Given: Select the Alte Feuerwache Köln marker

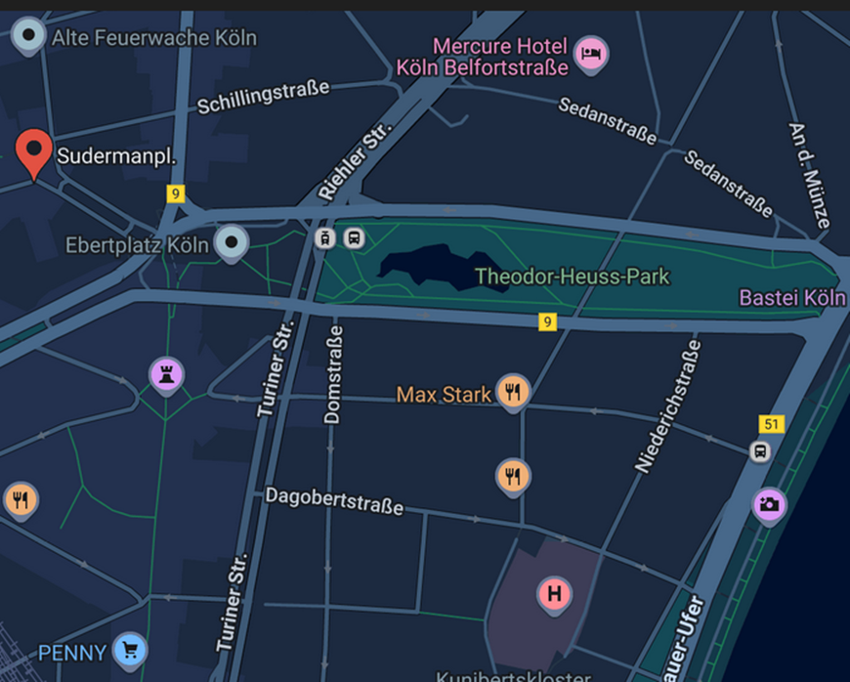Looking at the screenshot, I should click(x=28, y=36).
